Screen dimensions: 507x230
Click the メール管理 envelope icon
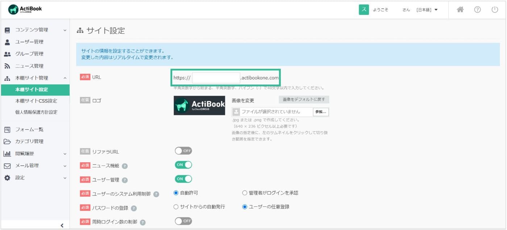click(7, 166)
